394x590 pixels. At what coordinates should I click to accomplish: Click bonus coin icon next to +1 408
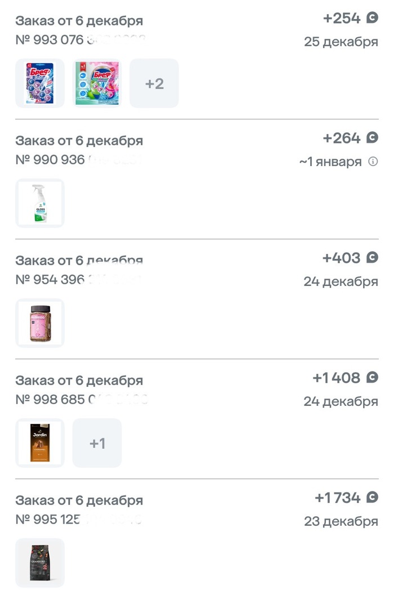[372, 378]
